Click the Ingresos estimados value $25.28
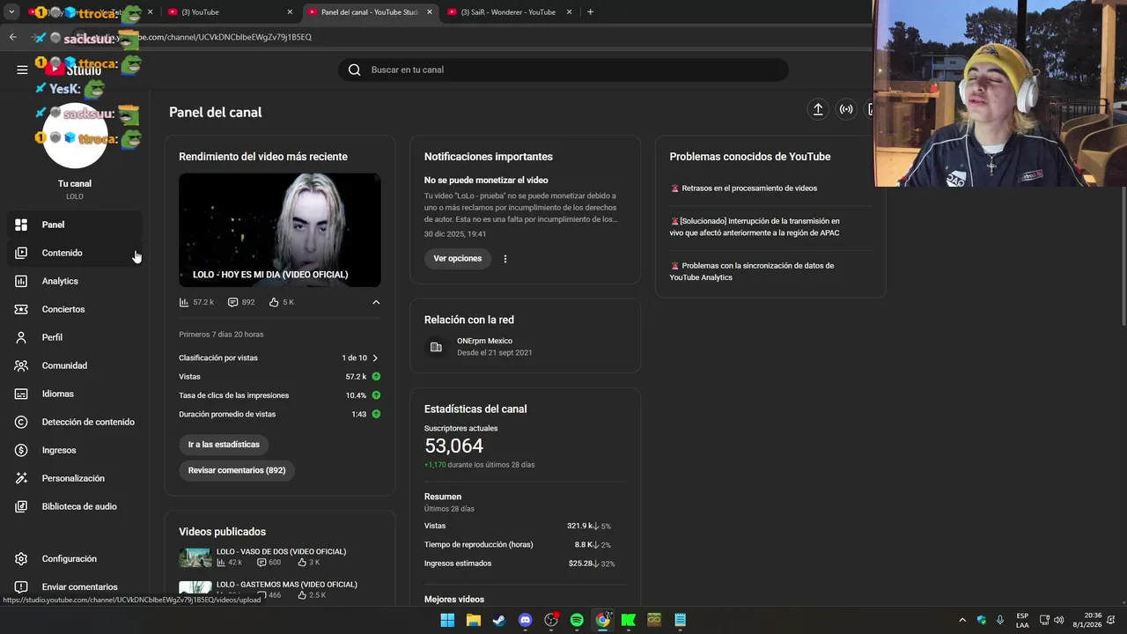Viewport: 1127px width, 634px height. (x=581, y=564)
